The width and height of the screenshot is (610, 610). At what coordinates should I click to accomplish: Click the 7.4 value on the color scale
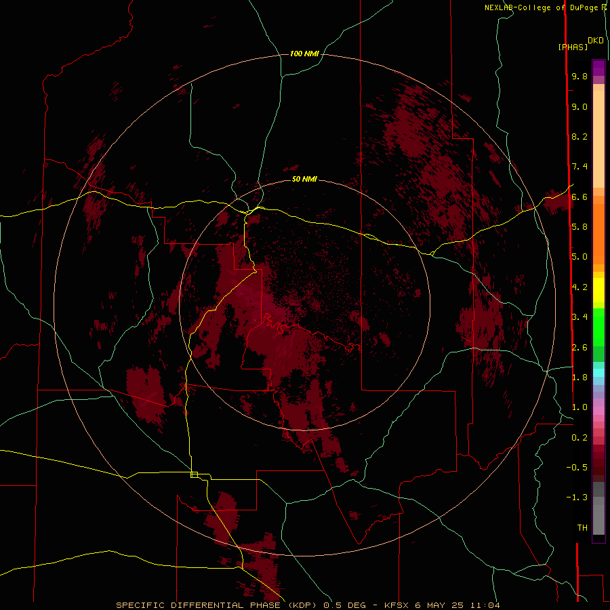click(x=579, y=167)
